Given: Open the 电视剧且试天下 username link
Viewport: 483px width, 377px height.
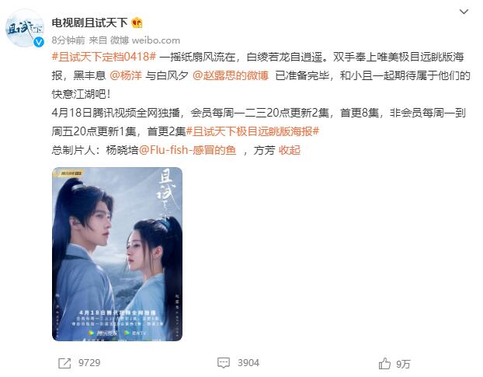Looking at the screenshot, I should tap(89, 23).
